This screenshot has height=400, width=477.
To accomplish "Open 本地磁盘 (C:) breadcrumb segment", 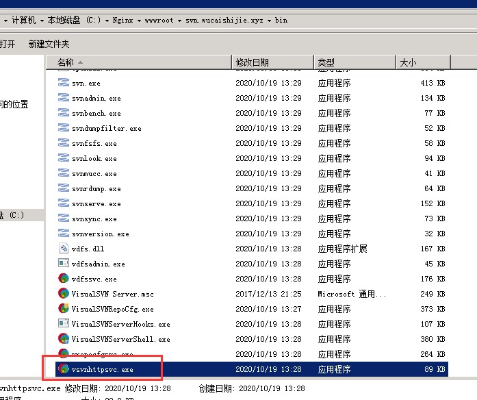I will pyautogui.click(x=75, y=21).
